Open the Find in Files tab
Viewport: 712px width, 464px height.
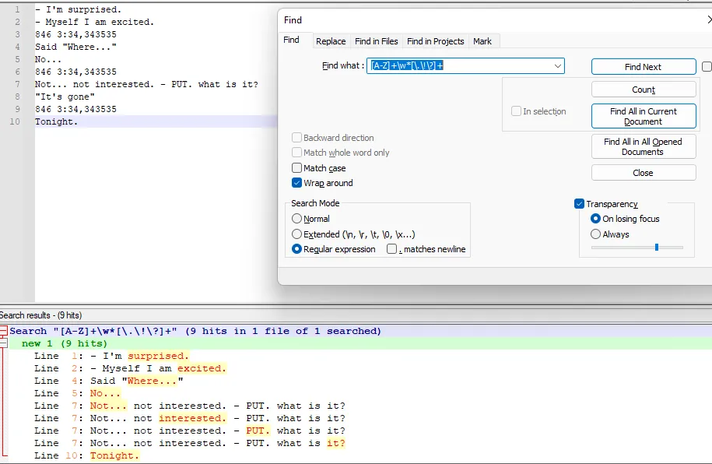tap(376, 41)
